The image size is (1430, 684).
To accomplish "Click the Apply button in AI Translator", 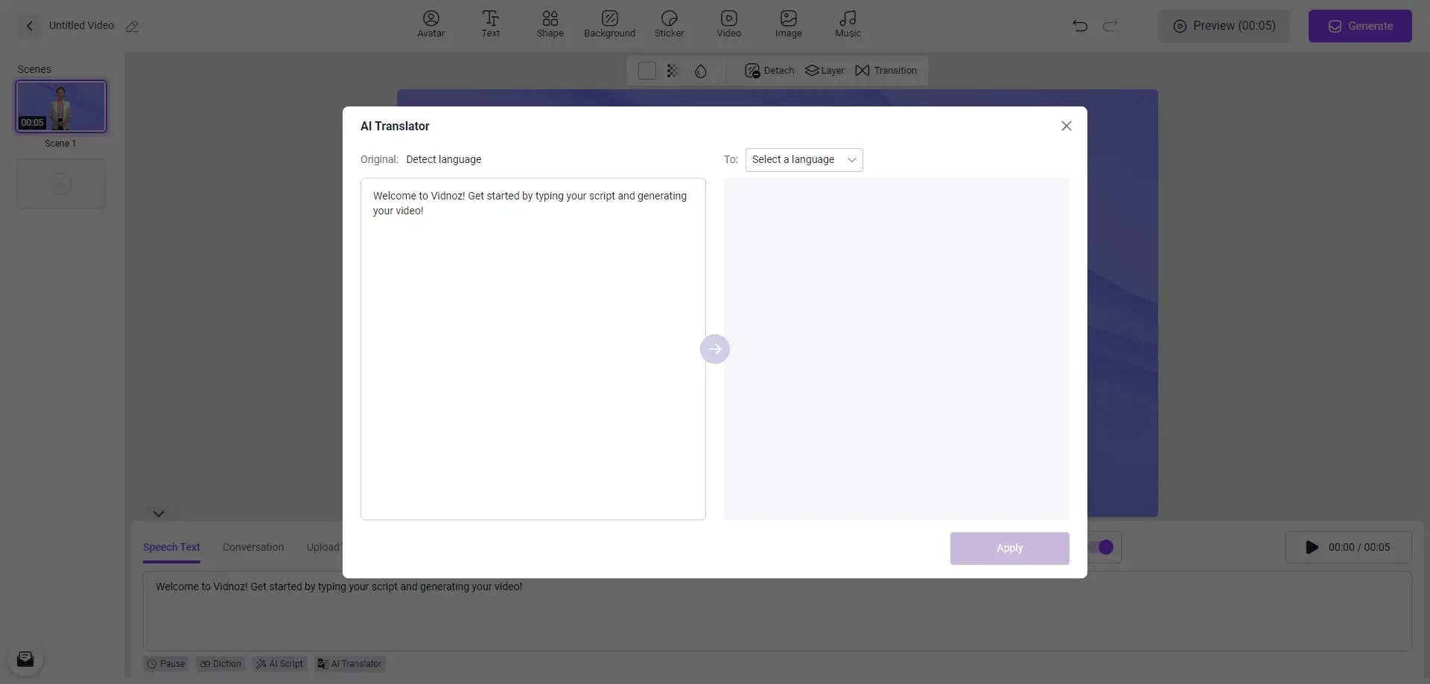I will click(x=1009, y=548).
